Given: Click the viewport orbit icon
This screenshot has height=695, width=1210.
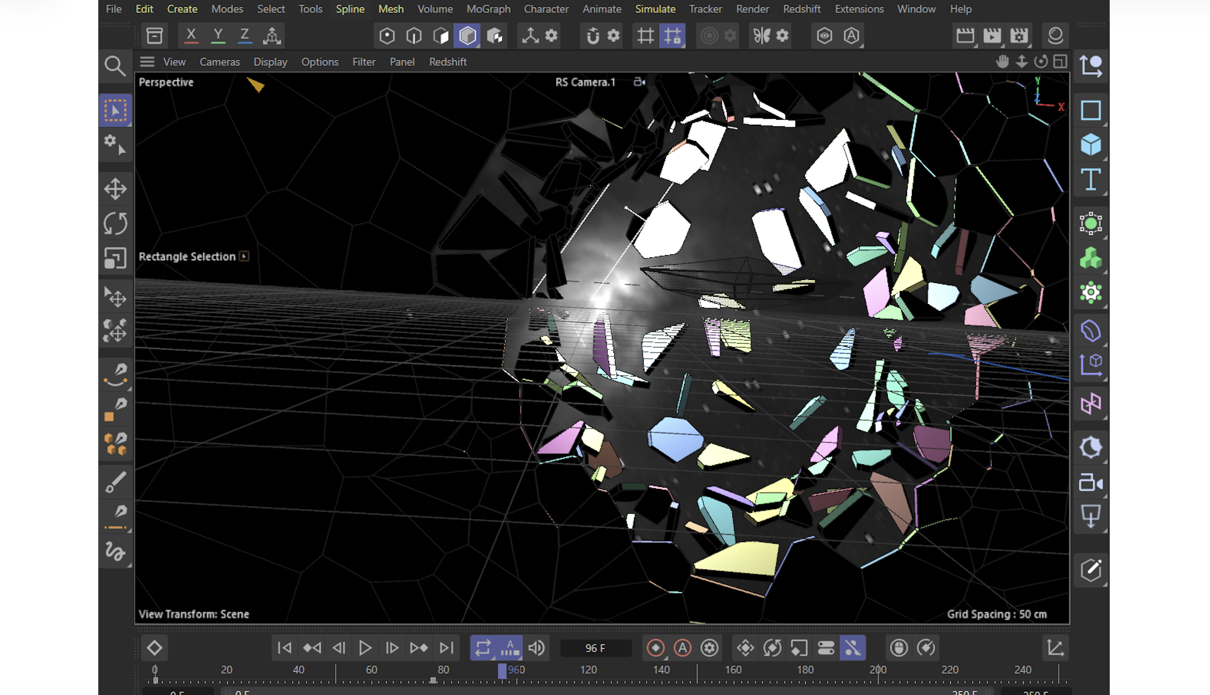Looking at the screenshot, I should click(1041, 62).
